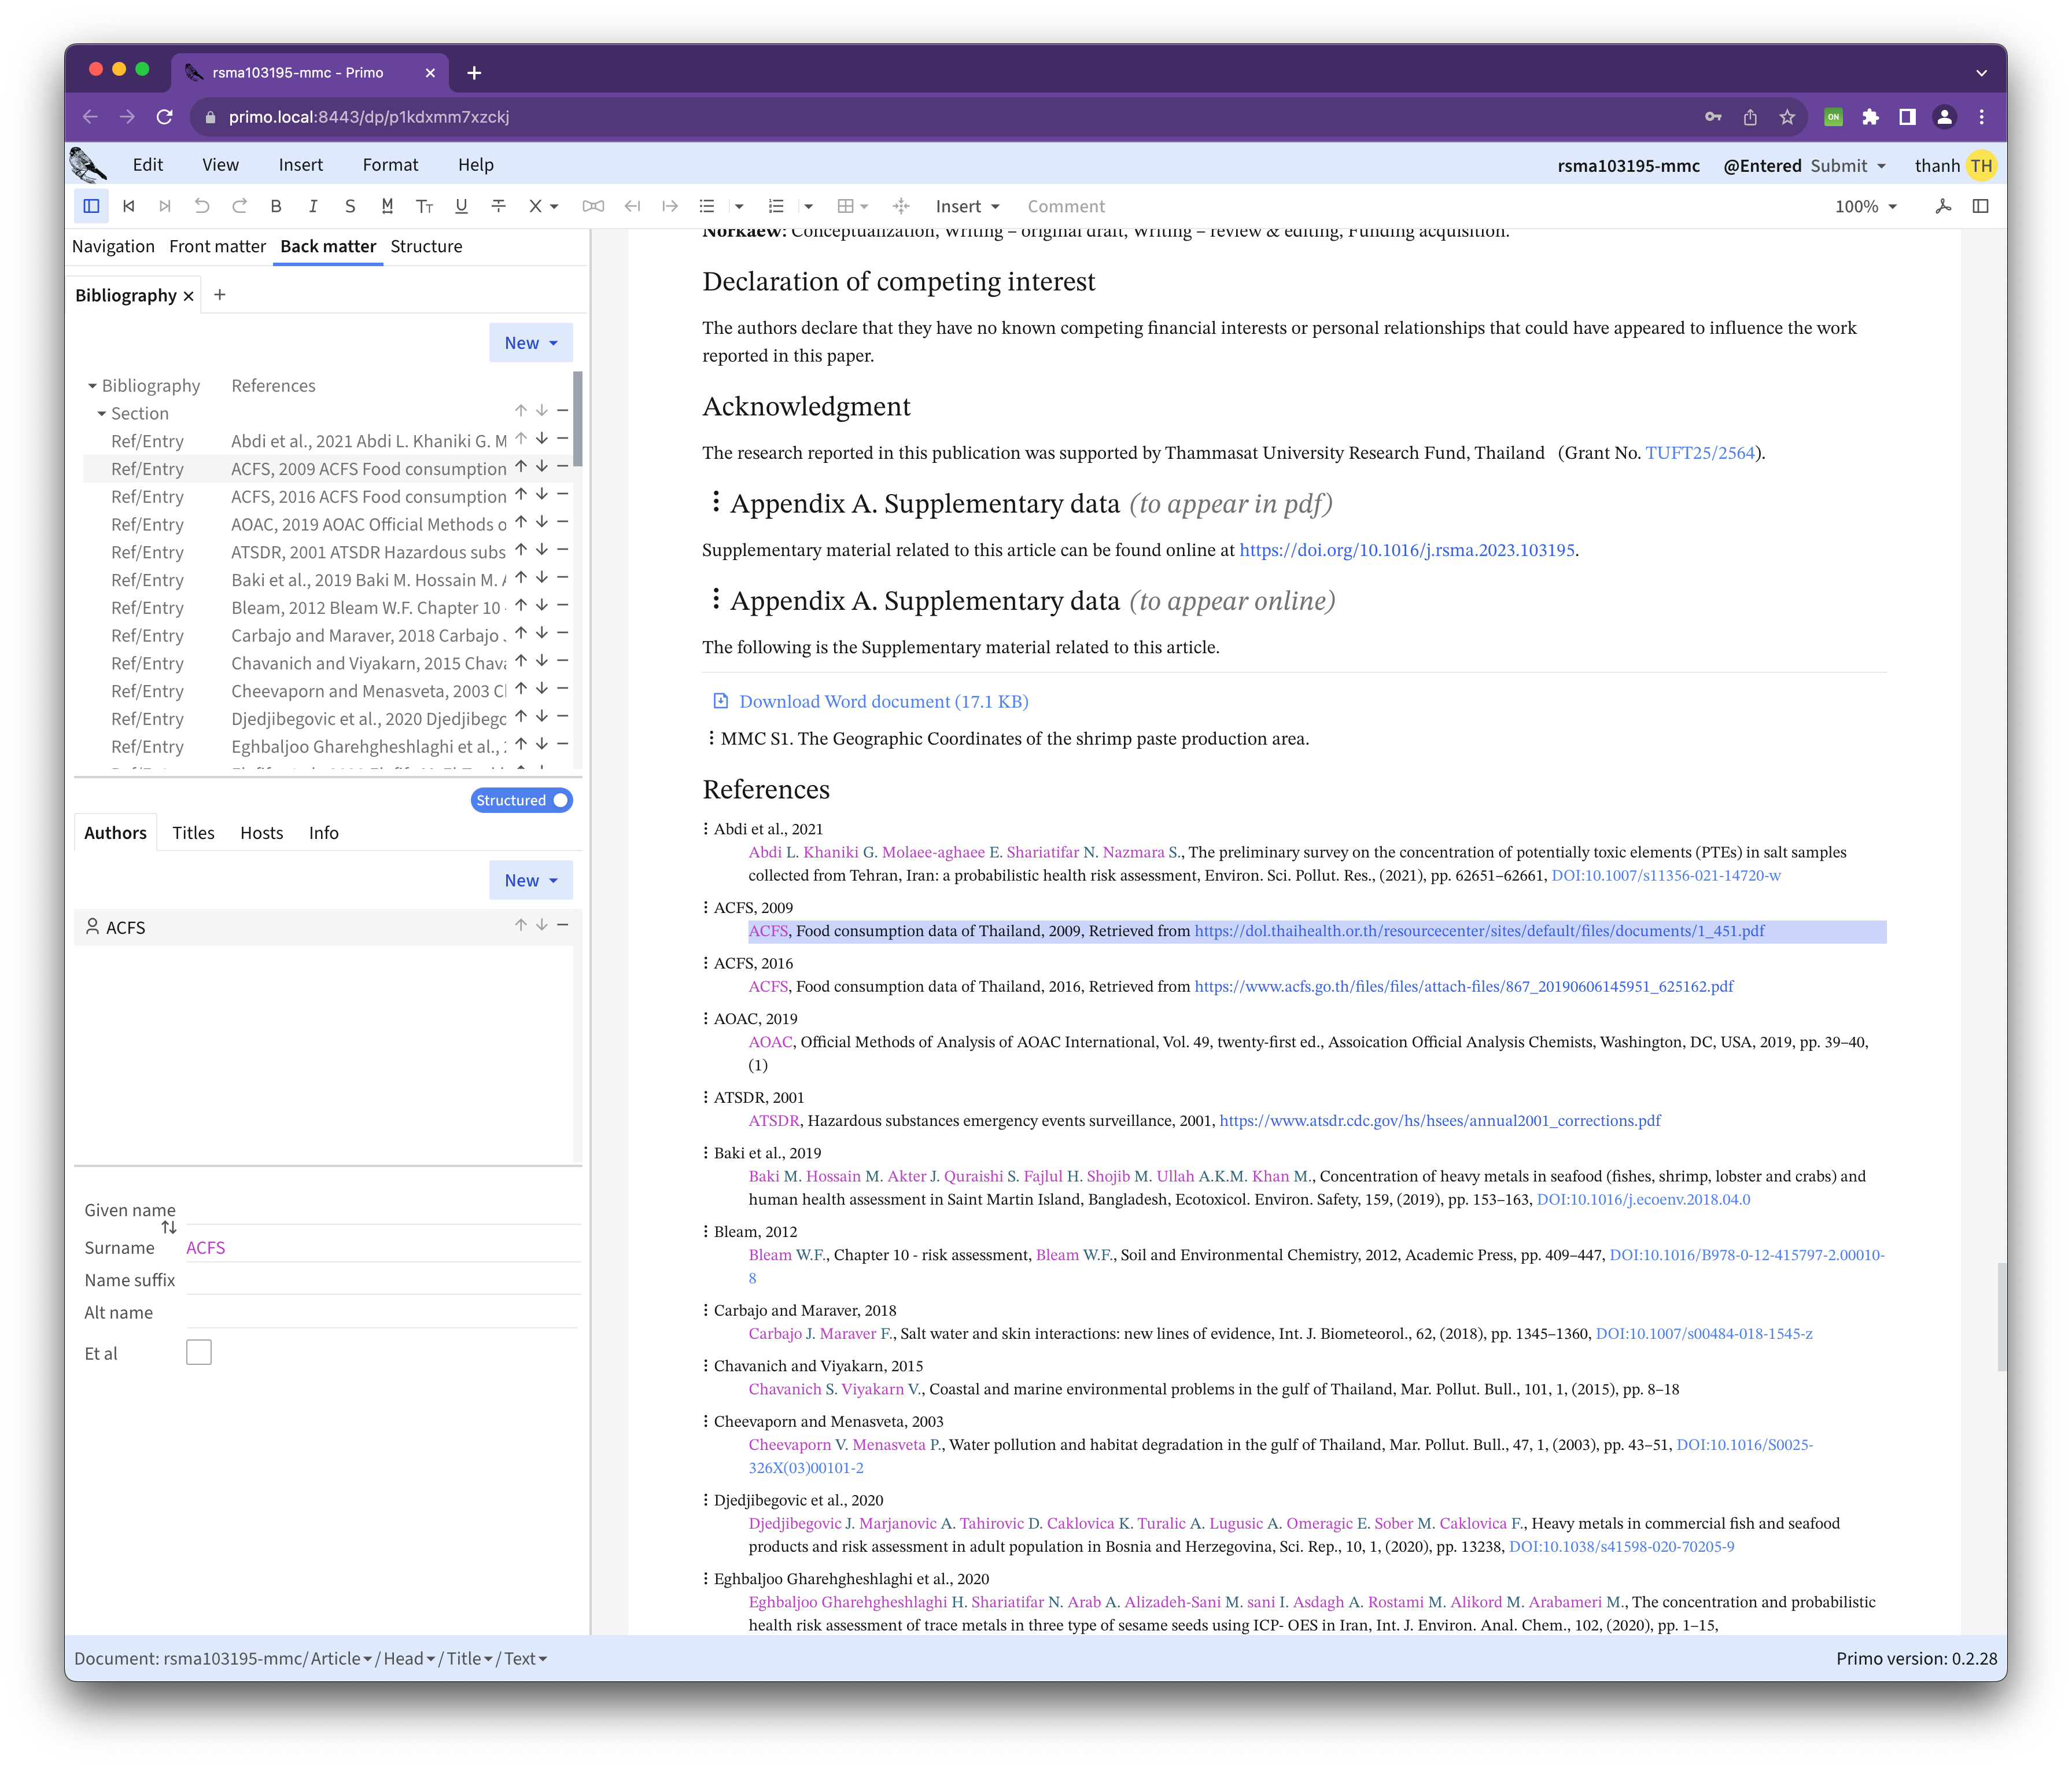Toggle the left sidebar panel icon
The image size is (2072, 1767).
coord(91,206)
